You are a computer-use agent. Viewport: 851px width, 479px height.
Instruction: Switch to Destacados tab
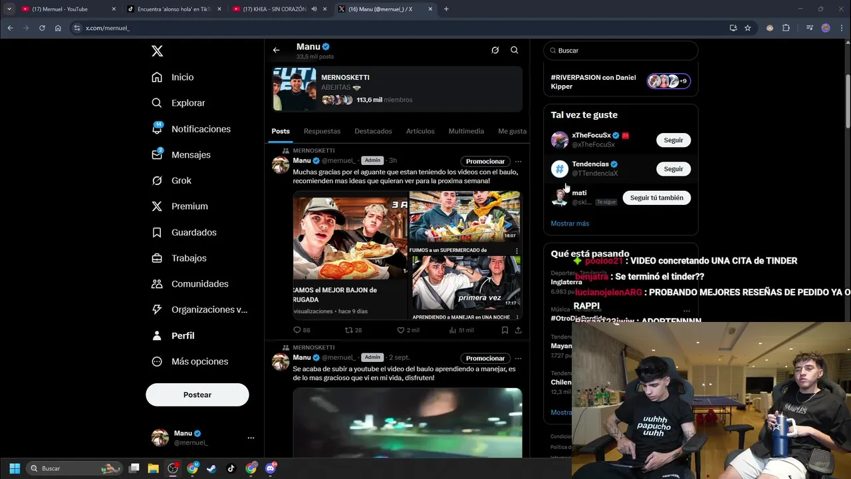click(373, 131)
